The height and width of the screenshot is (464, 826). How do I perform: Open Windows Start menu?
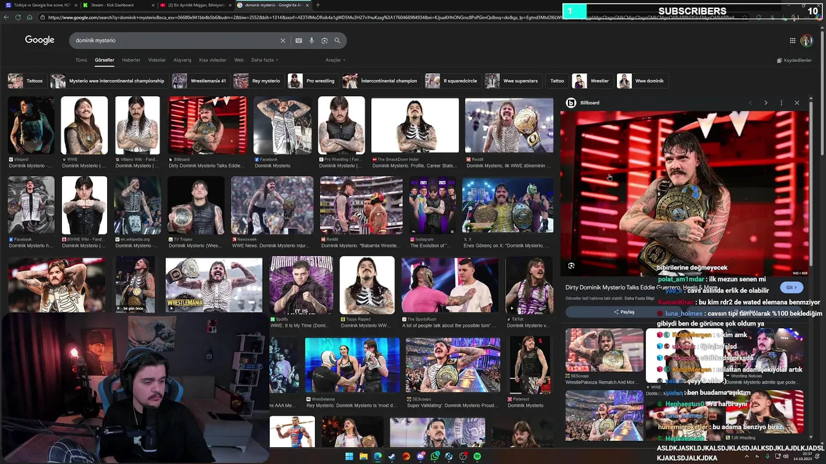[349, 456]
